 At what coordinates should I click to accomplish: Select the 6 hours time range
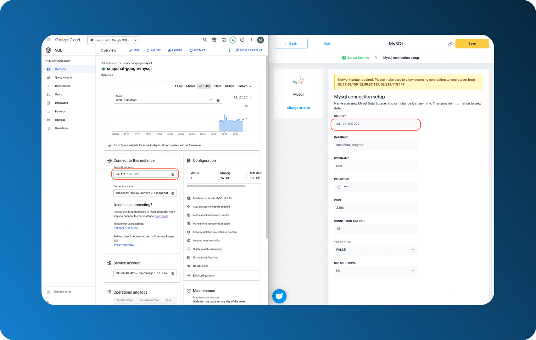[x=190, y=86]
